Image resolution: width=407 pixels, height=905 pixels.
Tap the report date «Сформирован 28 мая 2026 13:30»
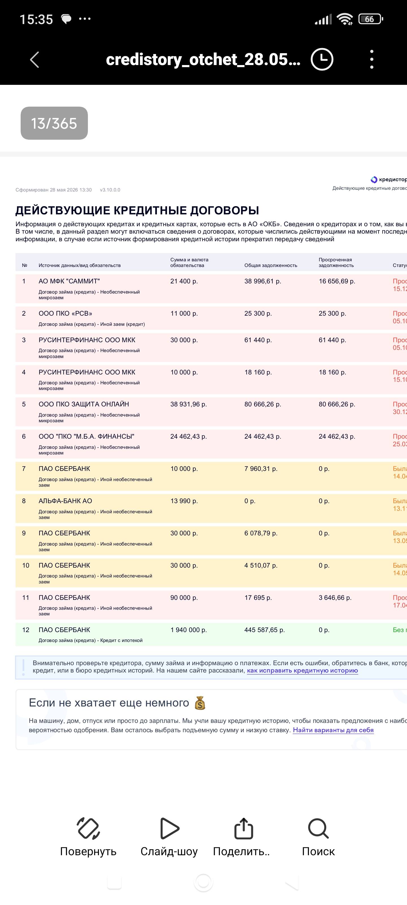54,190
